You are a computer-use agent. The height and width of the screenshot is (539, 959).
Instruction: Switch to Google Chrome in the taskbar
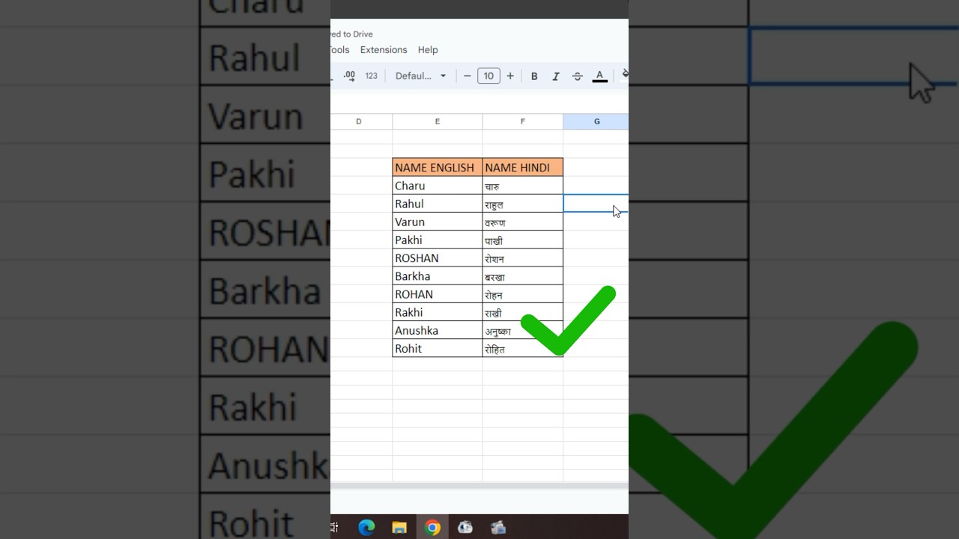click(432, 527)
